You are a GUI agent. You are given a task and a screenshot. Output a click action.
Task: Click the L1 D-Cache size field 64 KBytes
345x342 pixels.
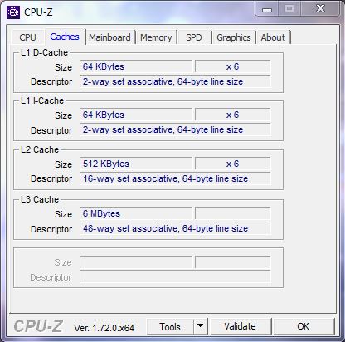[136, 66]
